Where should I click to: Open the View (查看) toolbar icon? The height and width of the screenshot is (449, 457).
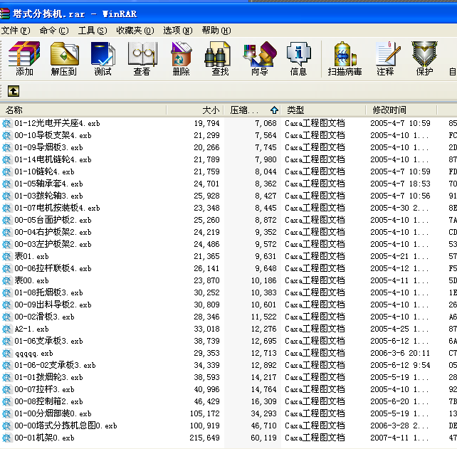point(142,54)
